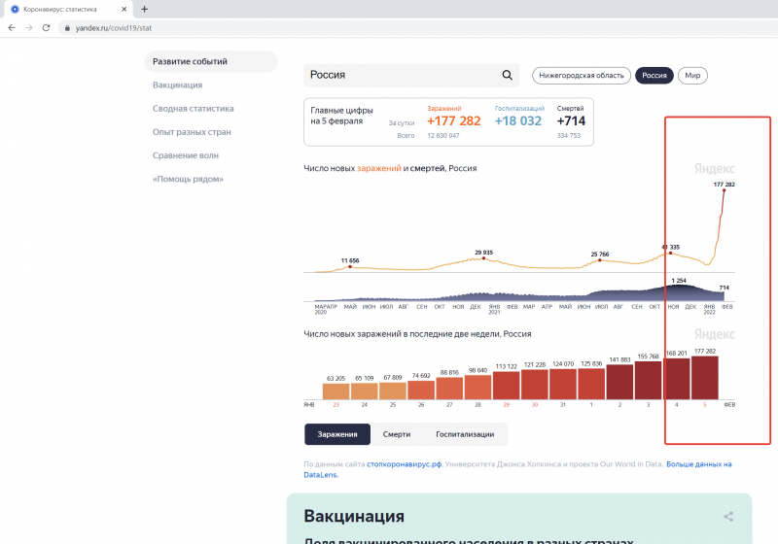This screenshot has width=778, height=544.
Task: Select the Нижегородская область region chip
Action: pos(581,76)
